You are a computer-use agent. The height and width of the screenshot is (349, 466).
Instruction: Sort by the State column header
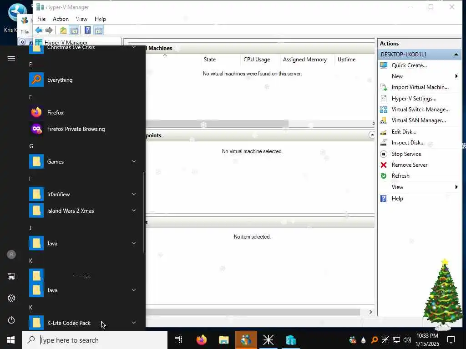click(220, 60)
